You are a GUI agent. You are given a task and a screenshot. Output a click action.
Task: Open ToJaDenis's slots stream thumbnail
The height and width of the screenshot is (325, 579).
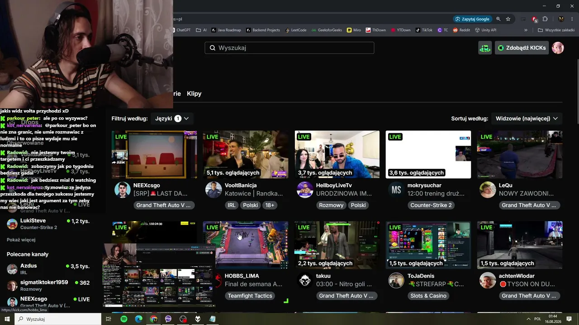(428, 245)
